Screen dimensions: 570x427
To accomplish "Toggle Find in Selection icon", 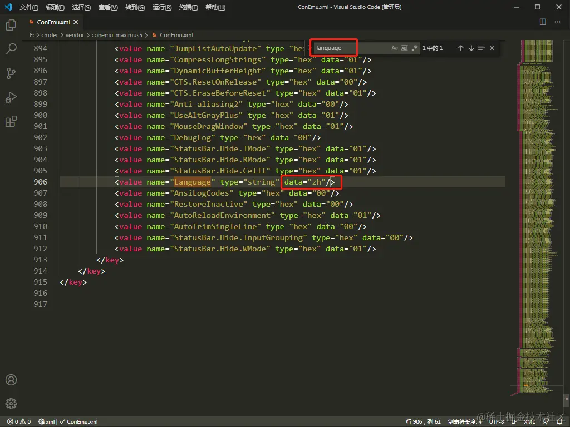I will click(x=481, y=48).
